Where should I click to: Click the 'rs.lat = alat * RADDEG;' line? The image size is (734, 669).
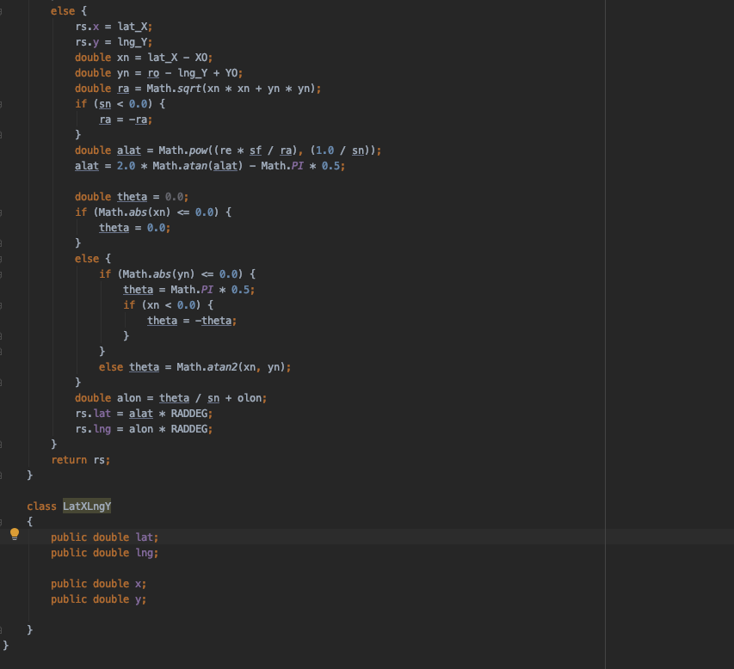(144, 413)
